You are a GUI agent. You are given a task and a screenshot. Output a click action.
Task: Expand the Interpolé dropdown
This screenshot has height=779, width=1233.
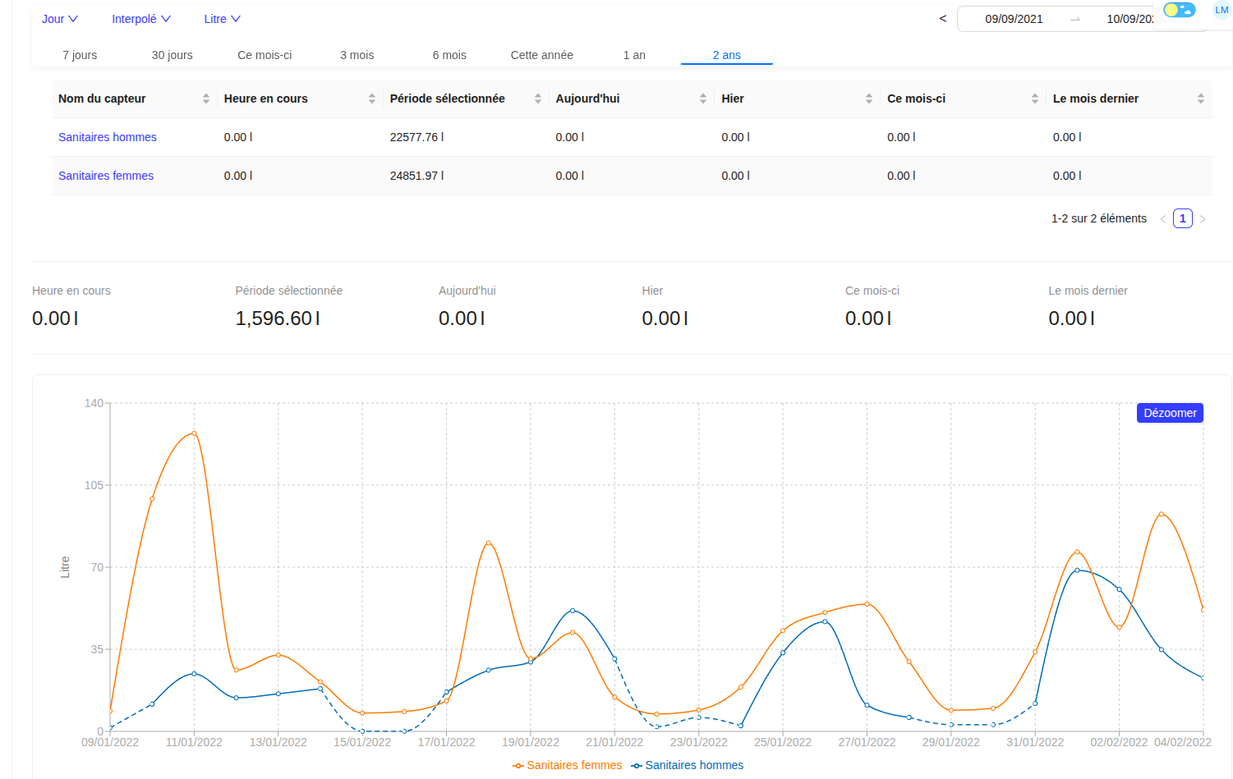coord(140,19)
